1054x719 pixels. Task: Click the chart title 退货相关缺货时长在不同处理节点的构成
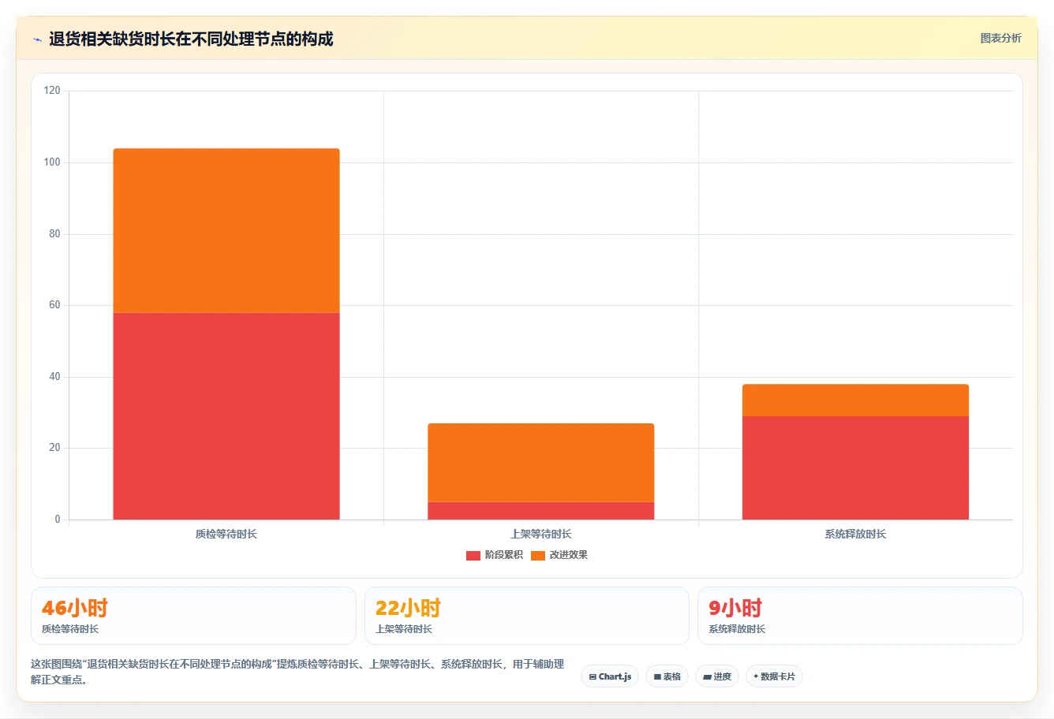(191, 39)
